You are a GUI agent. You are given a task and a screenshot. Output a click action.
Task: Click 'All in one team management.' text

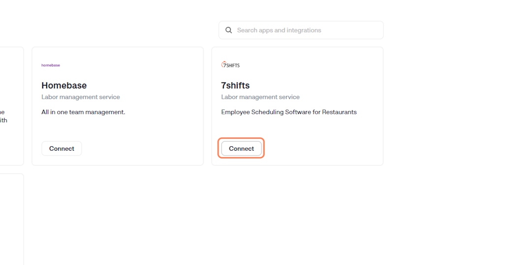click(x=83, y=112)
